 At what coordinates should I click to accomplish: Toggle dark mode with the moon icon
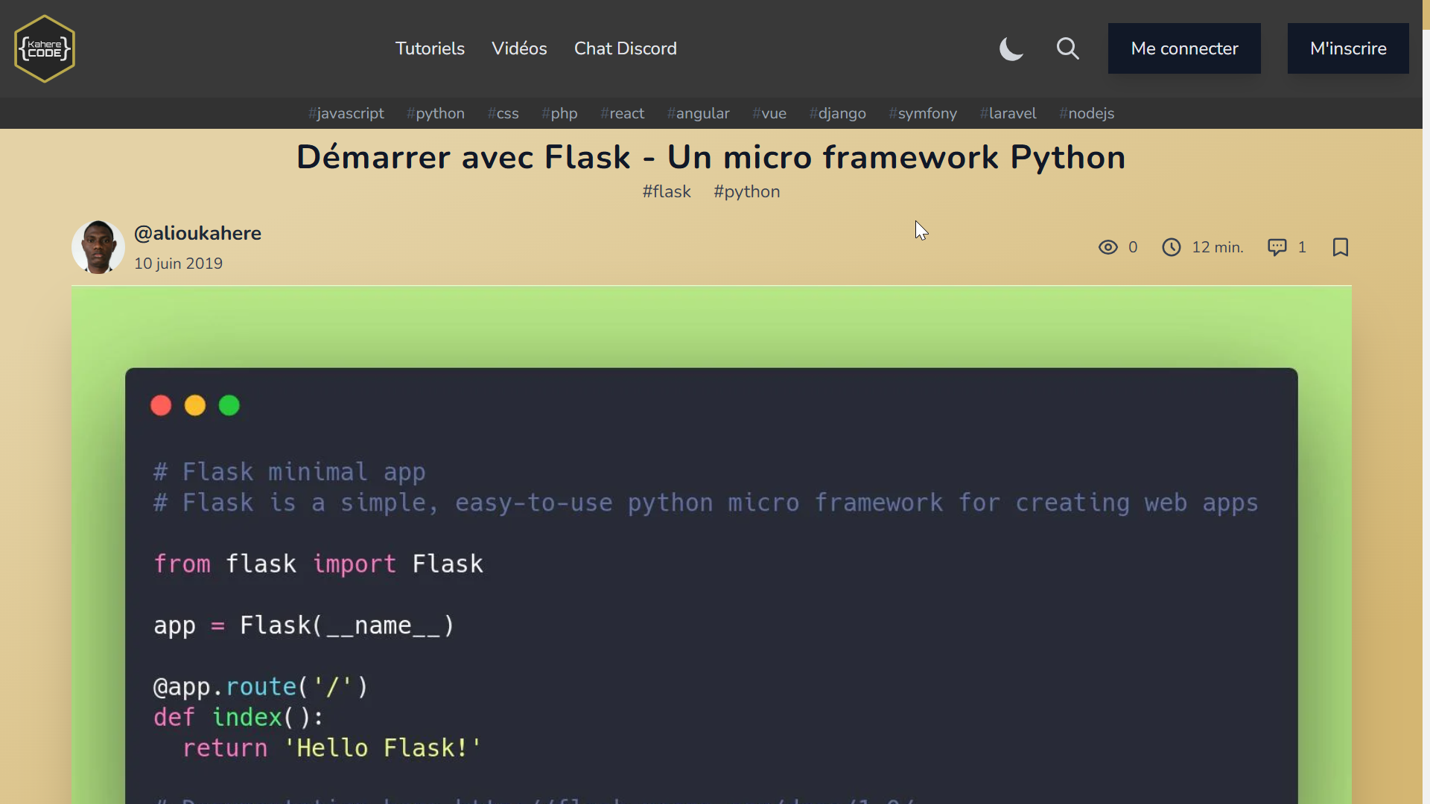(1011, 49)
